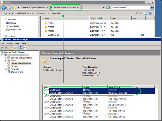Image resolution: width=162 pixels, height=121 pixels.
Task: Click the Favorites star icon
Action: [x=5, y=19]
